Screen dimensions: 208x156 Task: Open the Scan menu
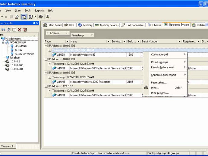pos(18,11)
